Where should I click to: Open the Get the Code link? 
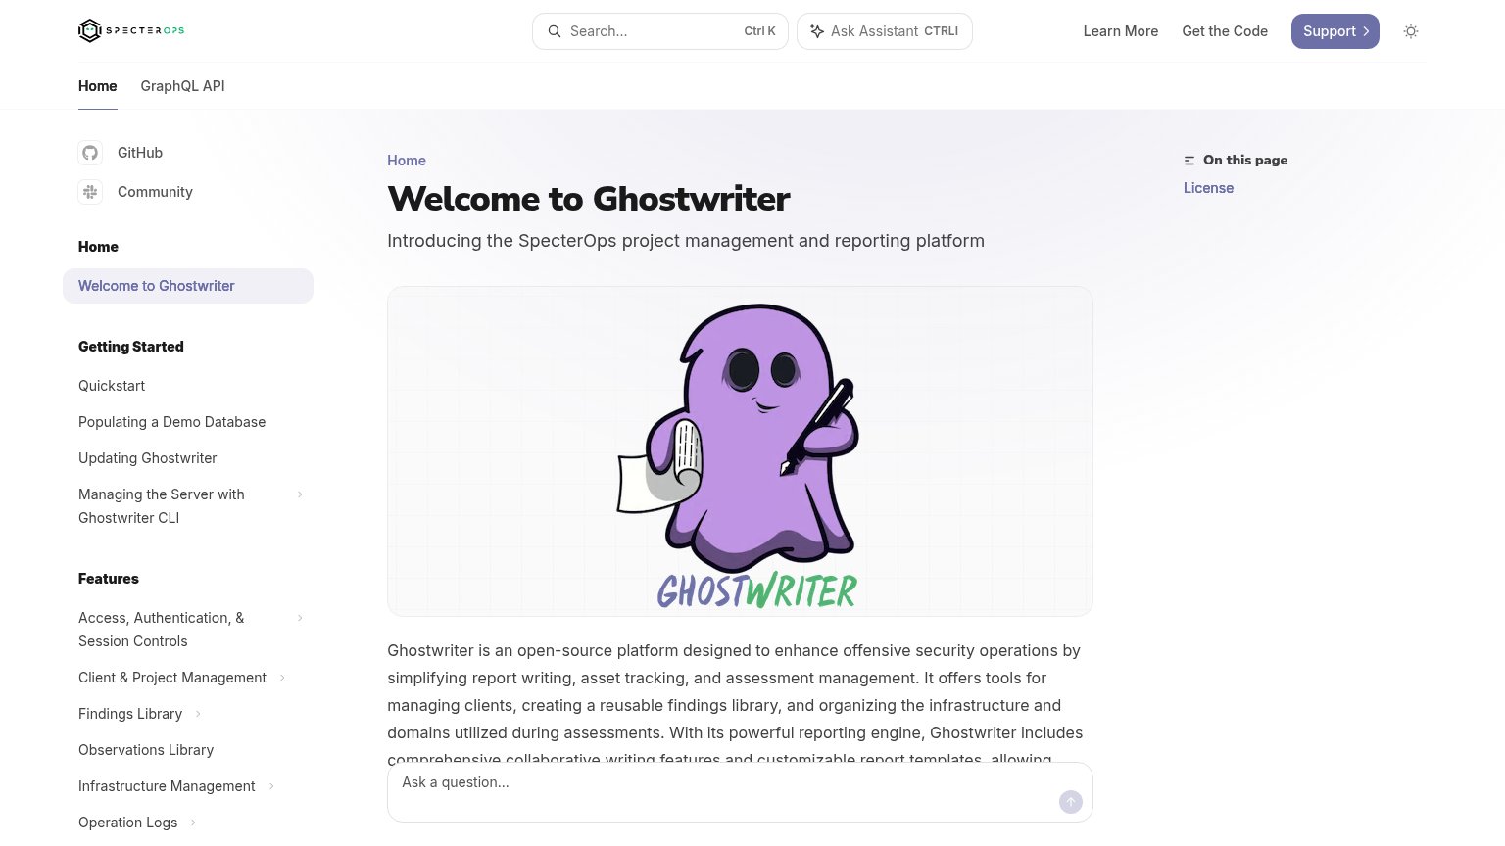pyautogui.click(x=1225, y=31)
